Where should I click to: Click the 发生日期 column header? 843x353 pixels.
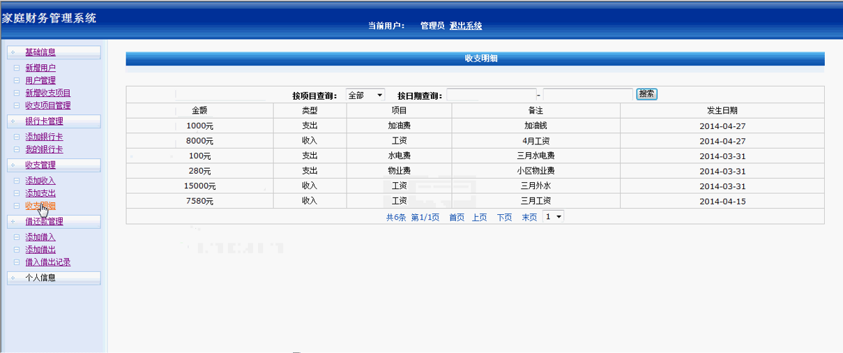[x=722, y=110]
